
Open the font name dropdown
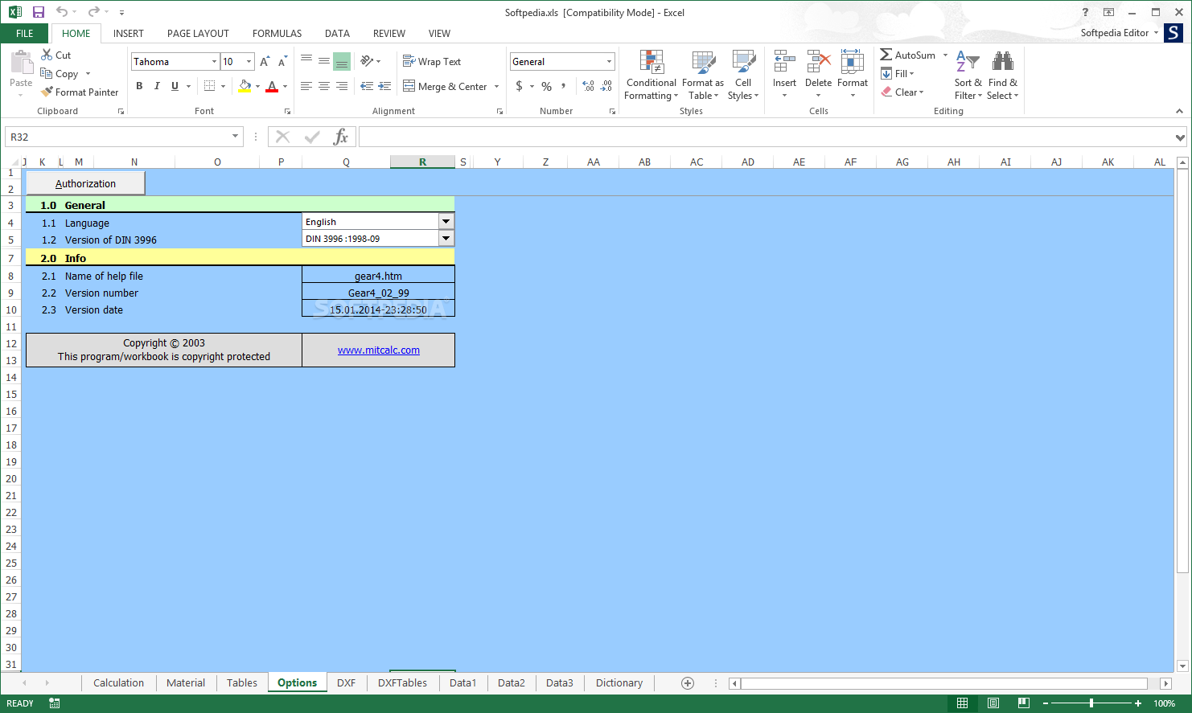(x=214, y=61)
